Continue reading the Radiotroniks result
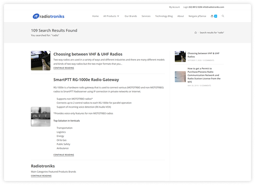This screenshot has width=255, height=185. [41, 176]
